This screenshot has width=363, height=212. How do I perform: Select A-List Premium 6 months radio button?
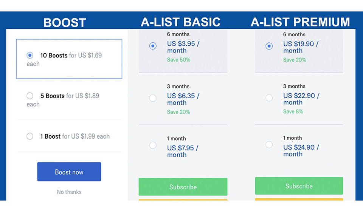pyautogui.click(x=269, y=46)
